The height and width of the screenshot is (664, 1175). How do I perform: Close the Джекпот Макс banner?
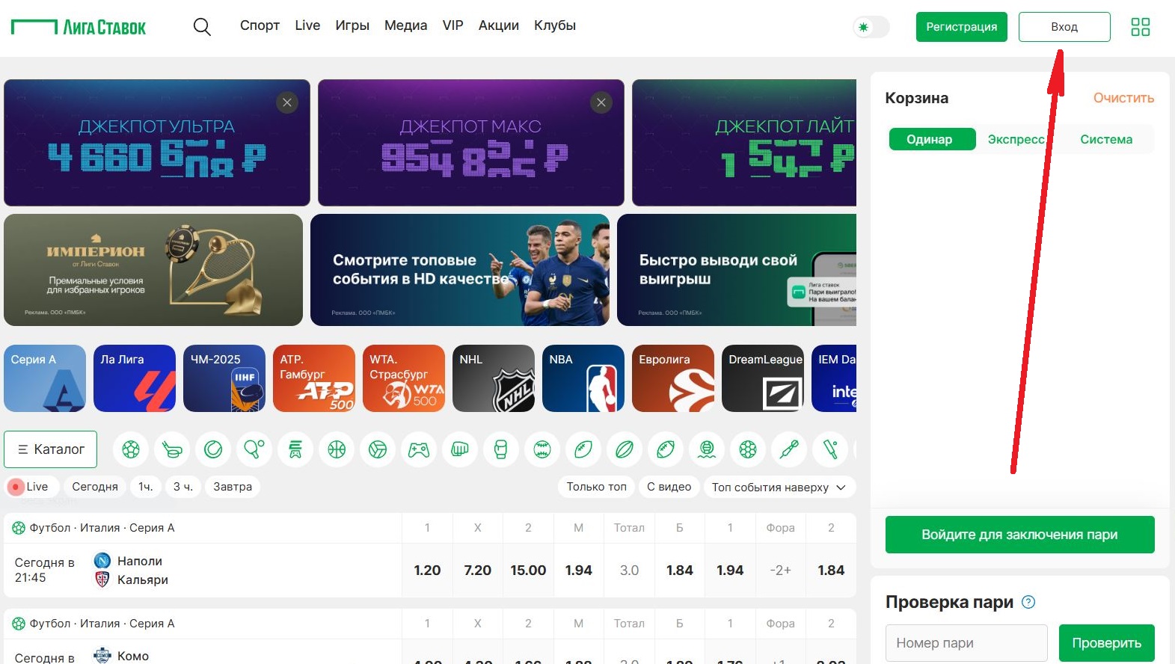601,102
